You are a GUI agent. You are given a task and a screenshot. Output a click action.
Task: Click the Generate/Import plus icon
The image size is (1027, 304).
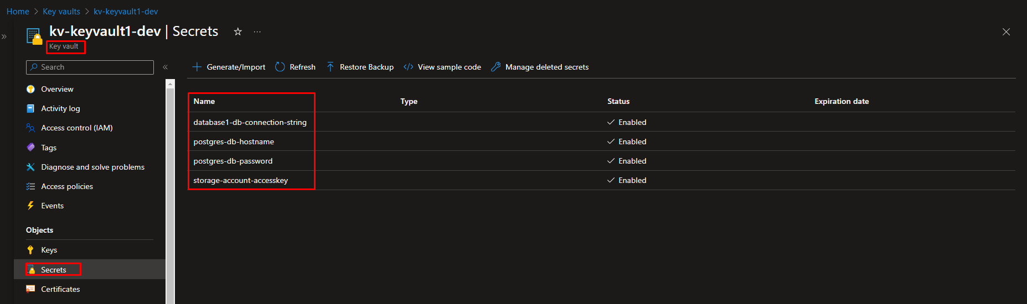197,67
